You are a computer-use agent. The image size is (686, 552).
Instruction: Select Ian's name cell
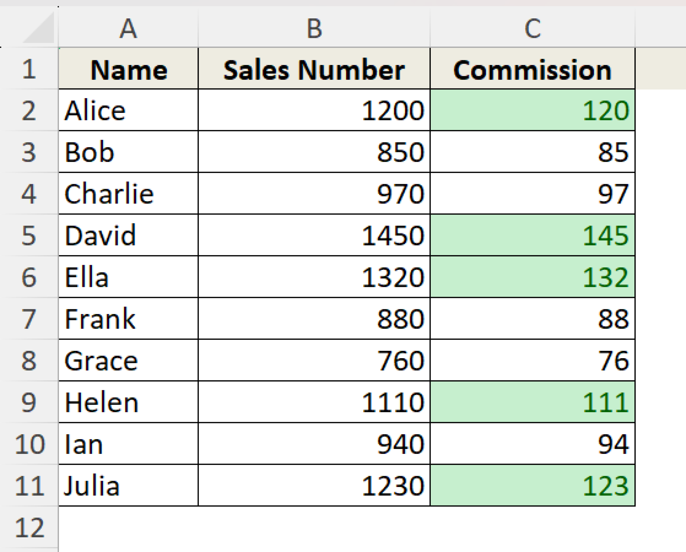click(x=129, y=444)
